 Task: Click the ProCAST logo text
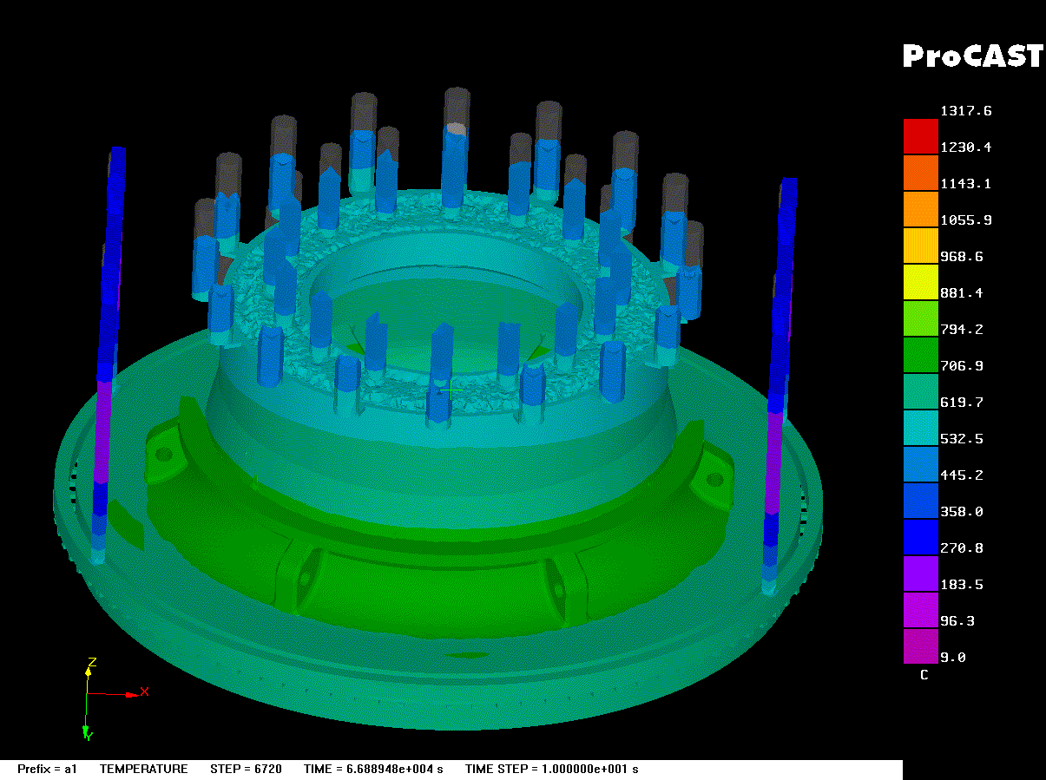tap(972, 56)
